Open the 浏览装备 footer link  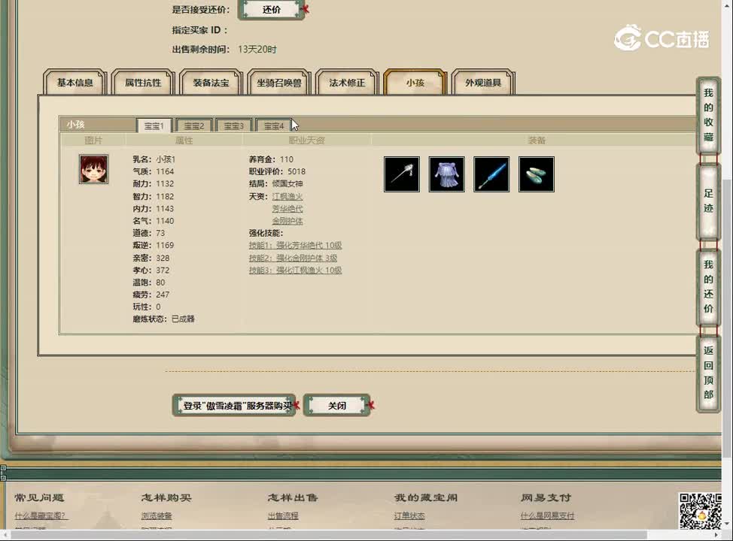pyautogui.click(x=157, y=515)
